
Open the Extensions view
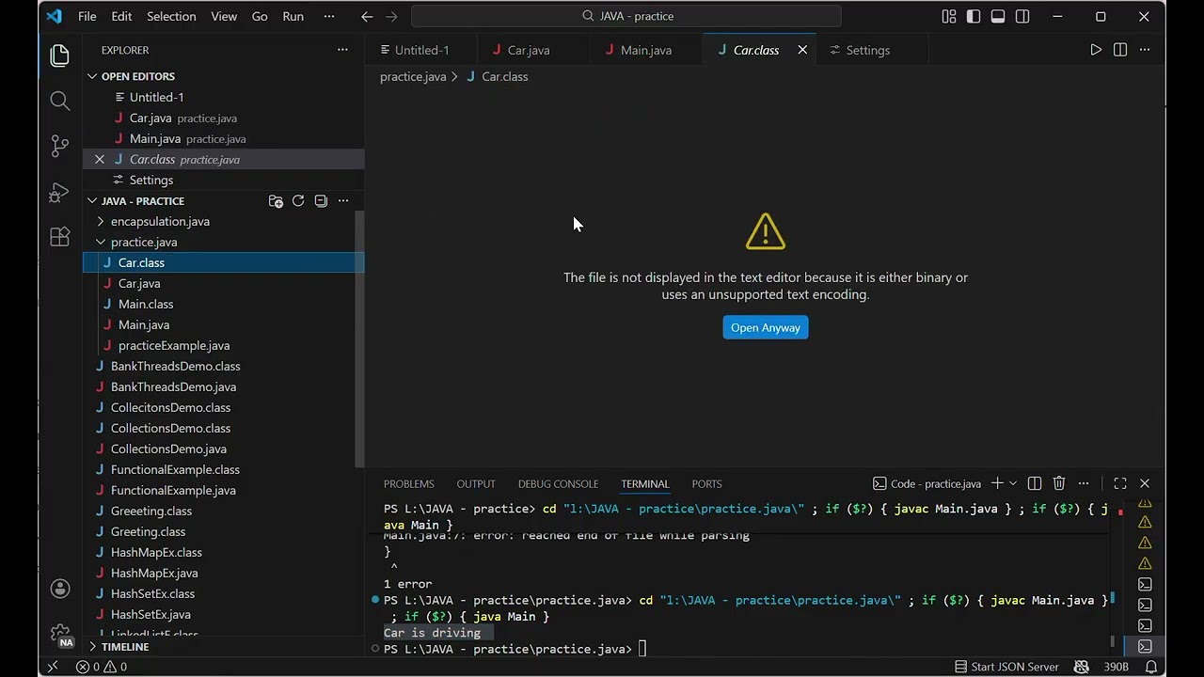[59, 237]
